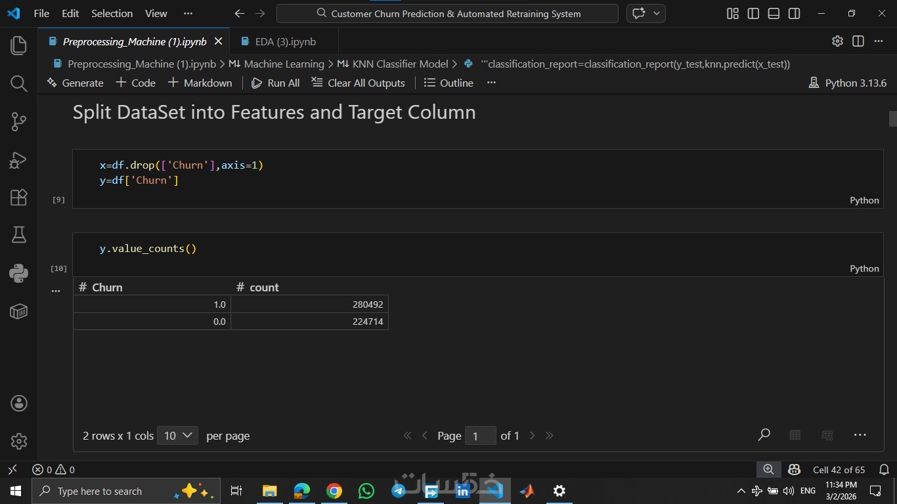Open the Python extension view
The image size is (897, 504).
click(18, 273)
